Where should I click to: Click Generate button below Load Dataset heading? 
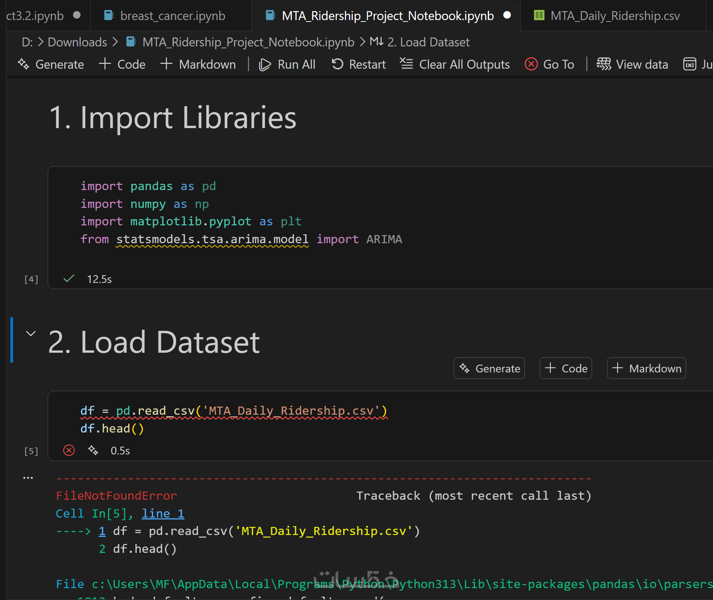(489, 368)
